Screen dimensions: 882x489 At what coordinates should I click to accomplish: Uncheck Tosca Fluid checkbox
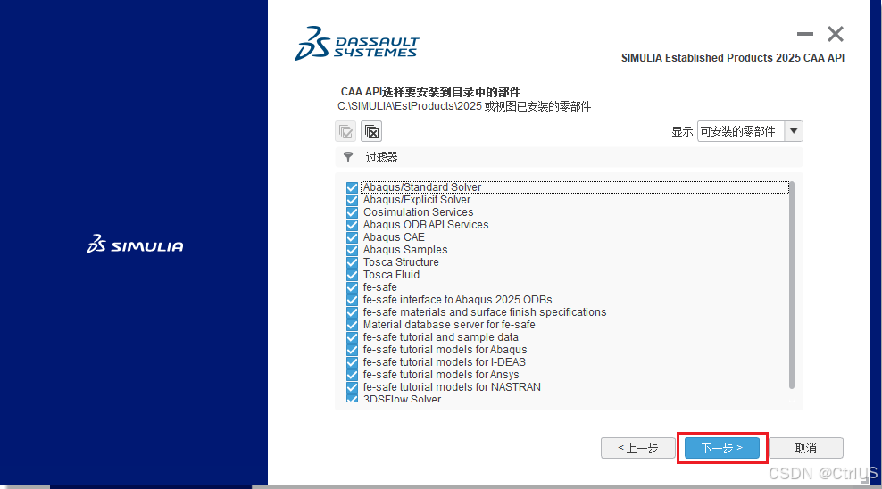352,275
